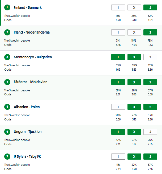
Task: Pick 1 for Irland - Nederländerna
Action: pos(118,32)
